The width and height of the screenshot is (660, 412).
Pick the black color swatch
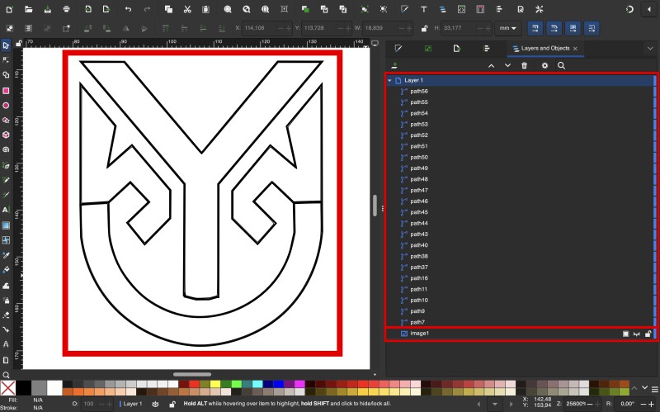(23, 387)
